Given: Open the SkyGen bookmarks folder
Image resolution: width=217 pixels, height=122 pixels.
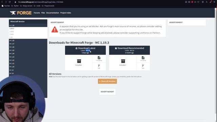Looking at the screenshot, I should [15, 6].
